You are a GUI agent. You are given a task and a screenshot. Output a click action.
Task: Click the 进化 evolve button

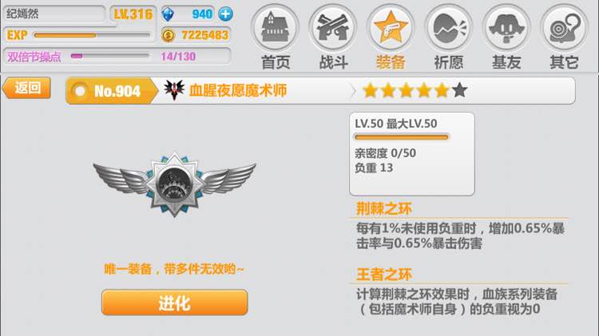coord(175,302)
